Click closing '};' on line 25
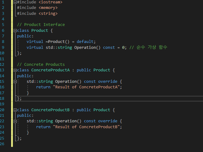 pos(19,138)
